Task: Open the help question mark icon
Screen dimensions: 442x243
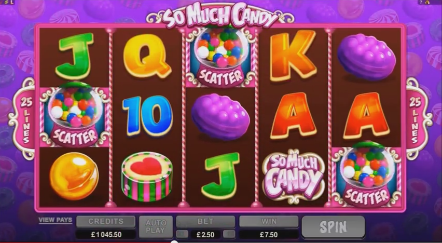Action: (x=421, y=2)
